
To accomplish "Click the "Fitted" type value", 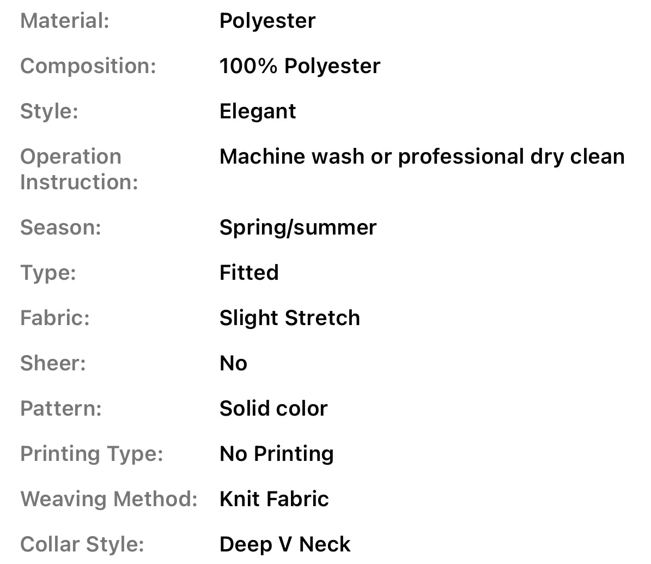I will click(249, 273).
